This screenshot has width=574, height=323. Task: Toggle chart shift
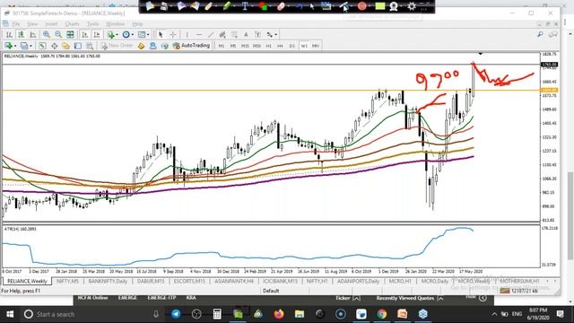point(97,34)
